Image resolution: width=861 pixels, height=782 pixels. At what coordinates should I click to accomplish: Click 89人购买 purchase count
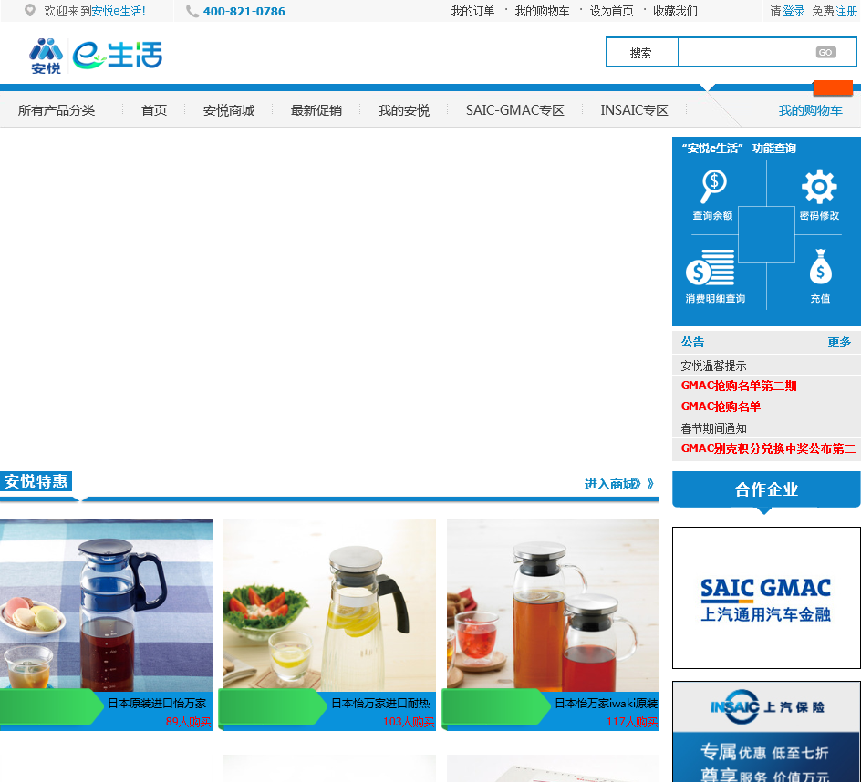pyautogui.click(x=188, y=722)
